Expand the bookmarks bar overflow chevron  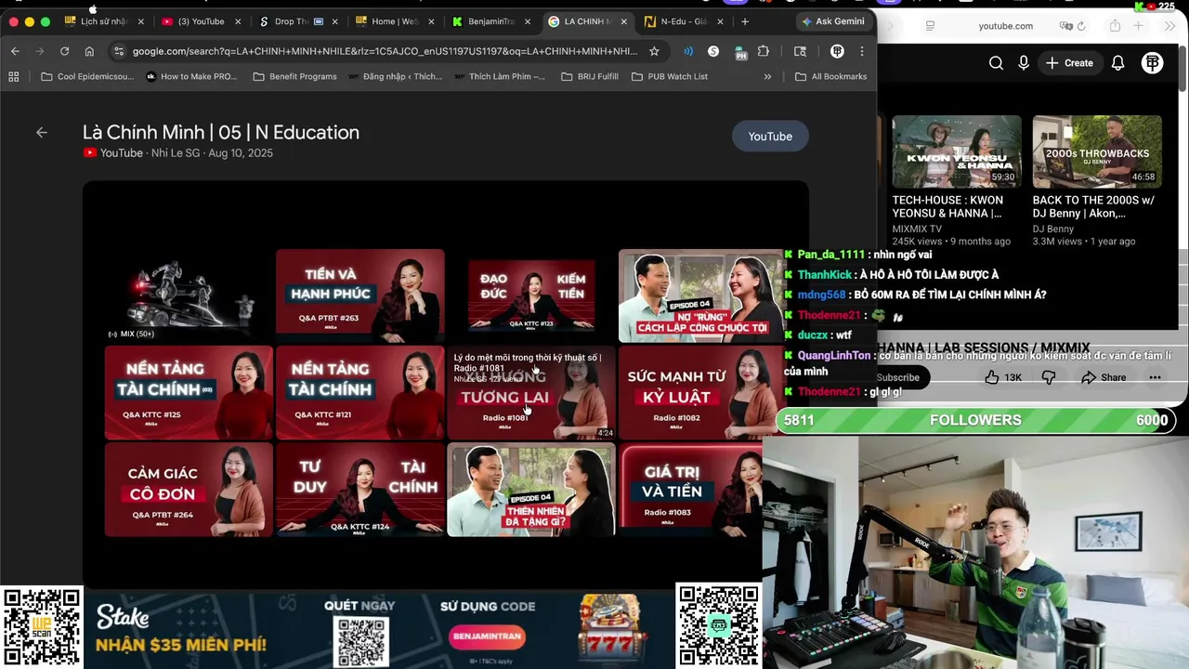click(767, 76)
